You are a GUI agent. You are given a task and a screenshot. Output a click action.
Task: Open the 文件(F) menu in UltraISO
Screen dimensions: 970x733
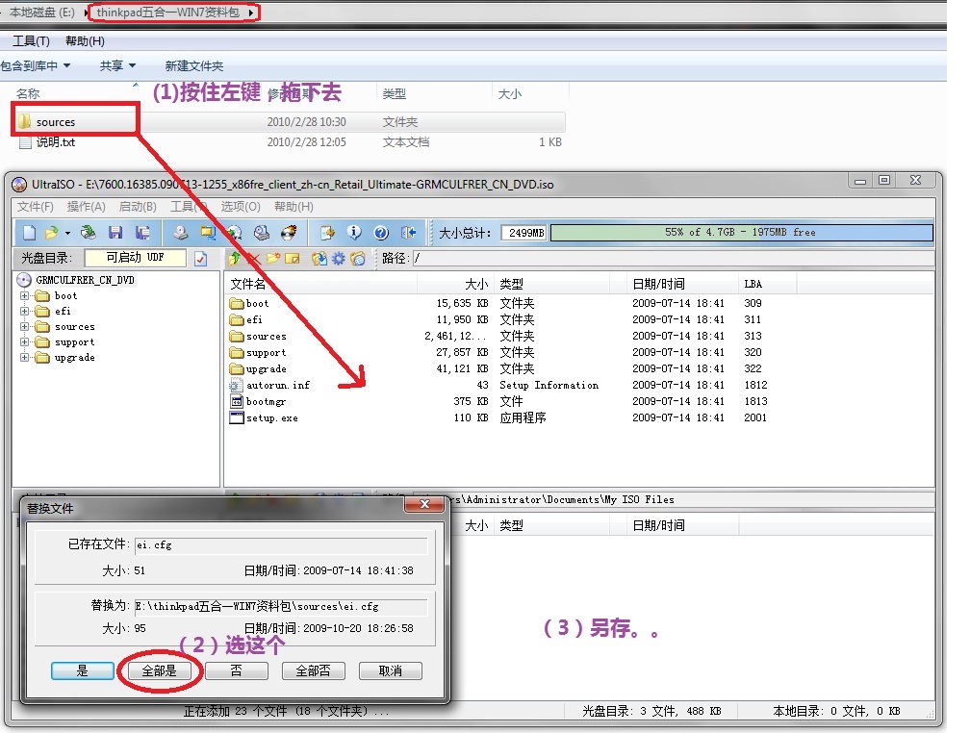(35, 207)
